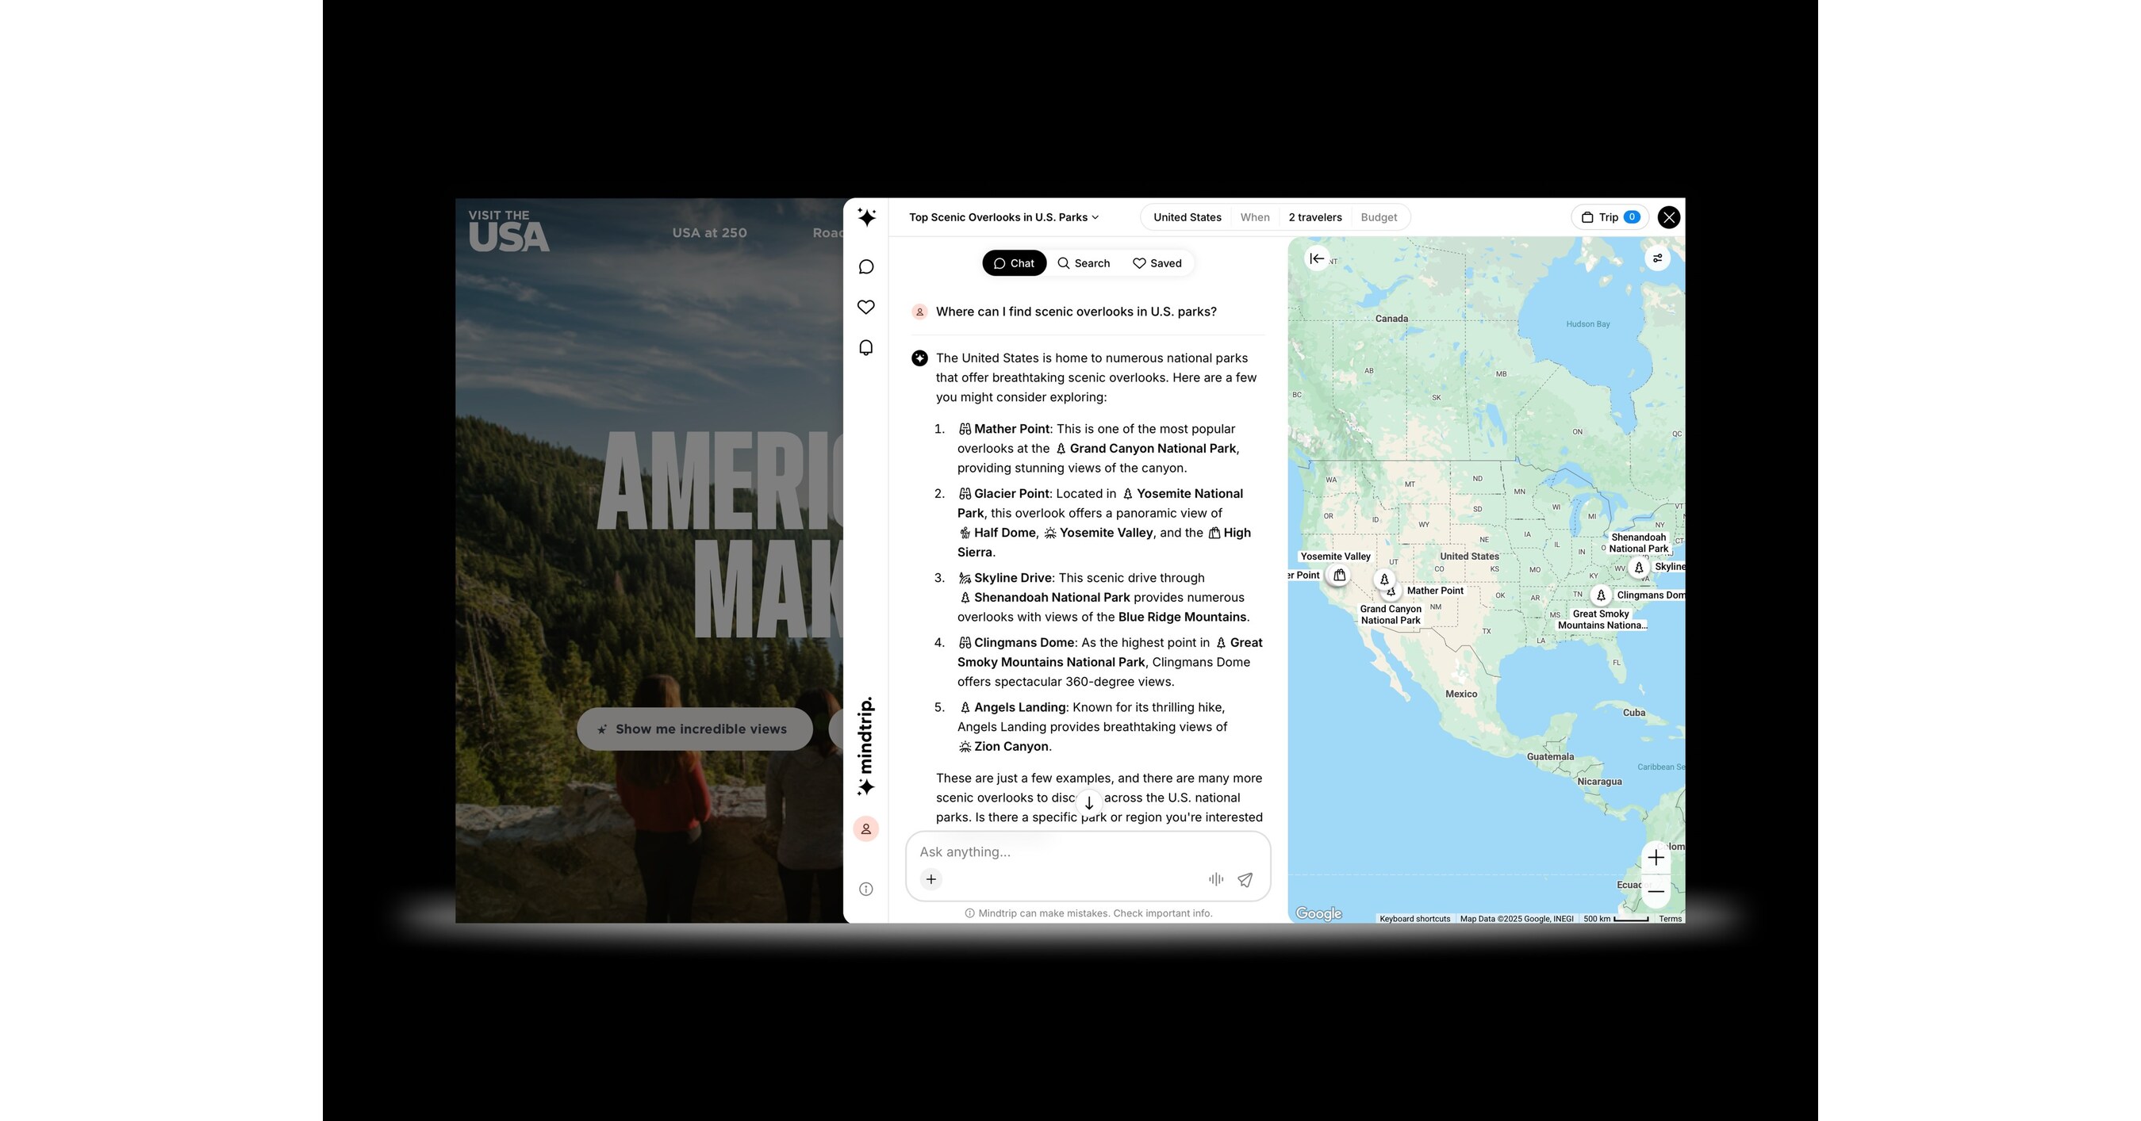The width and height of the screenshot is (2141, 1121).
Task: Send message with paper plane icon
Action: [1245, 879]
